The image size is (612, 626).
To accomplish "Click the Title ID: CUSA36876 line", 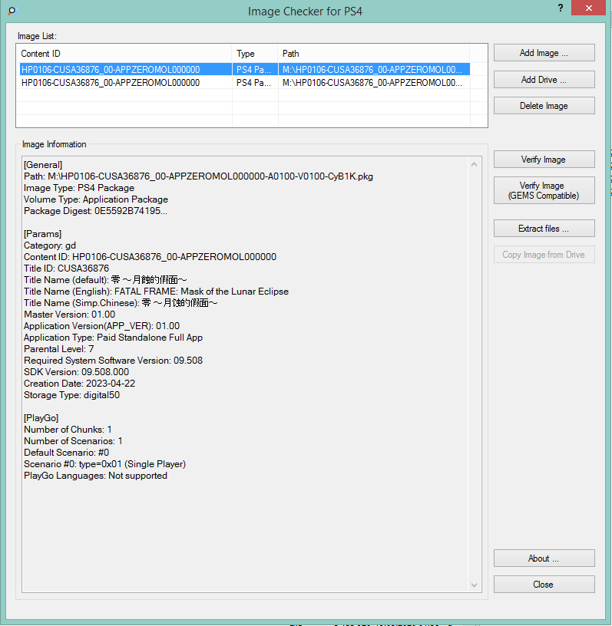I will 66,269.
